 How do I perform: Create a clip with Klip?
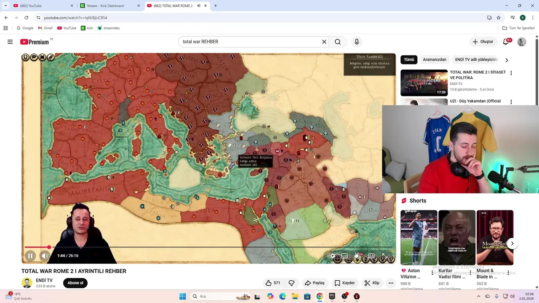click(x=372, y=283)
